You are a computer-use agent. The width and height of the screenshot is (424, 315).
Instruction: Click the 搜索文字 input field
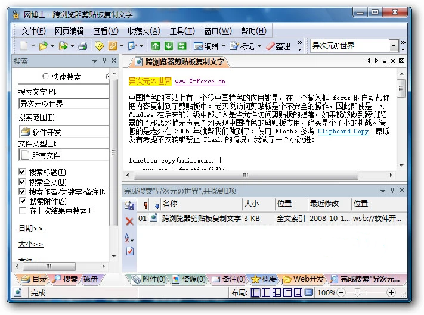pos(64,104)
